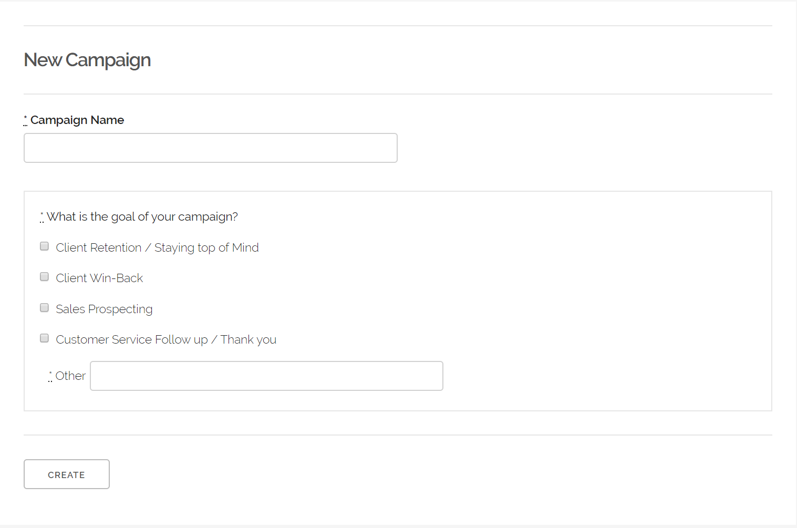Click the New Campaign page heading
797x528 pixels.
click(87, 60)
